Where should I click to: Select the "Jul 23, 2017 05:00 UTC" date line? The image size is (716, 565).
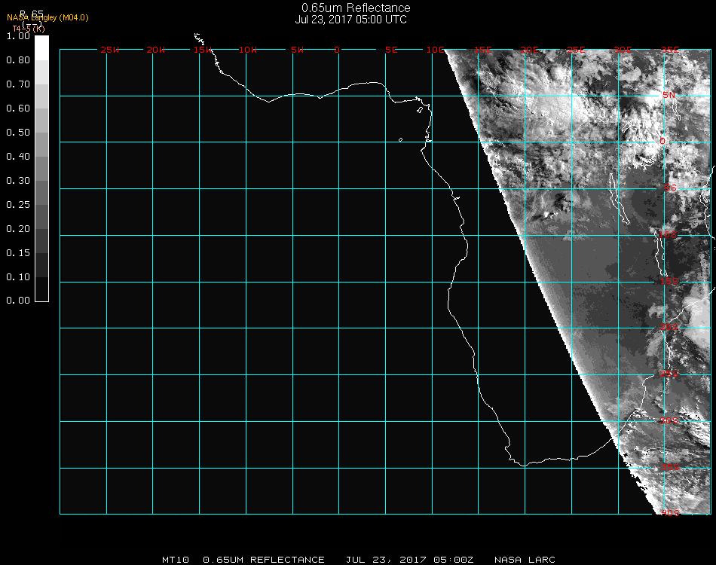350,20
